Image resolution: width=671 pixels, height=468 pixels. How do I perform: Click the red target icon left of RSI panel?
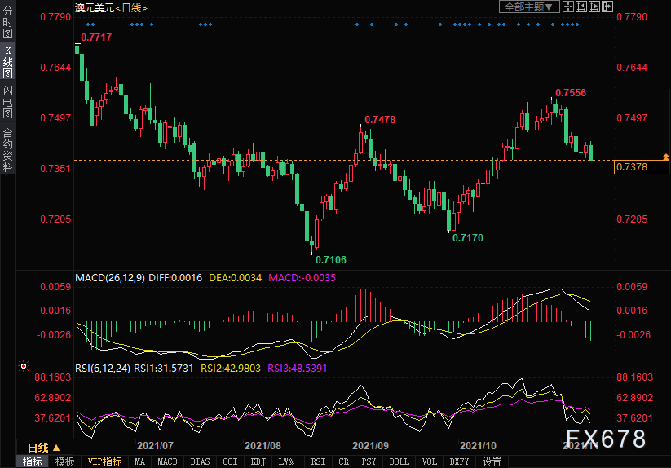click(x=24, y=366)
